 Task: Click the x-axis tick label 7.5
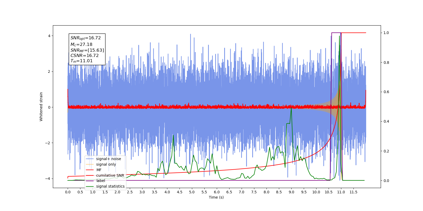pos(254,192)
